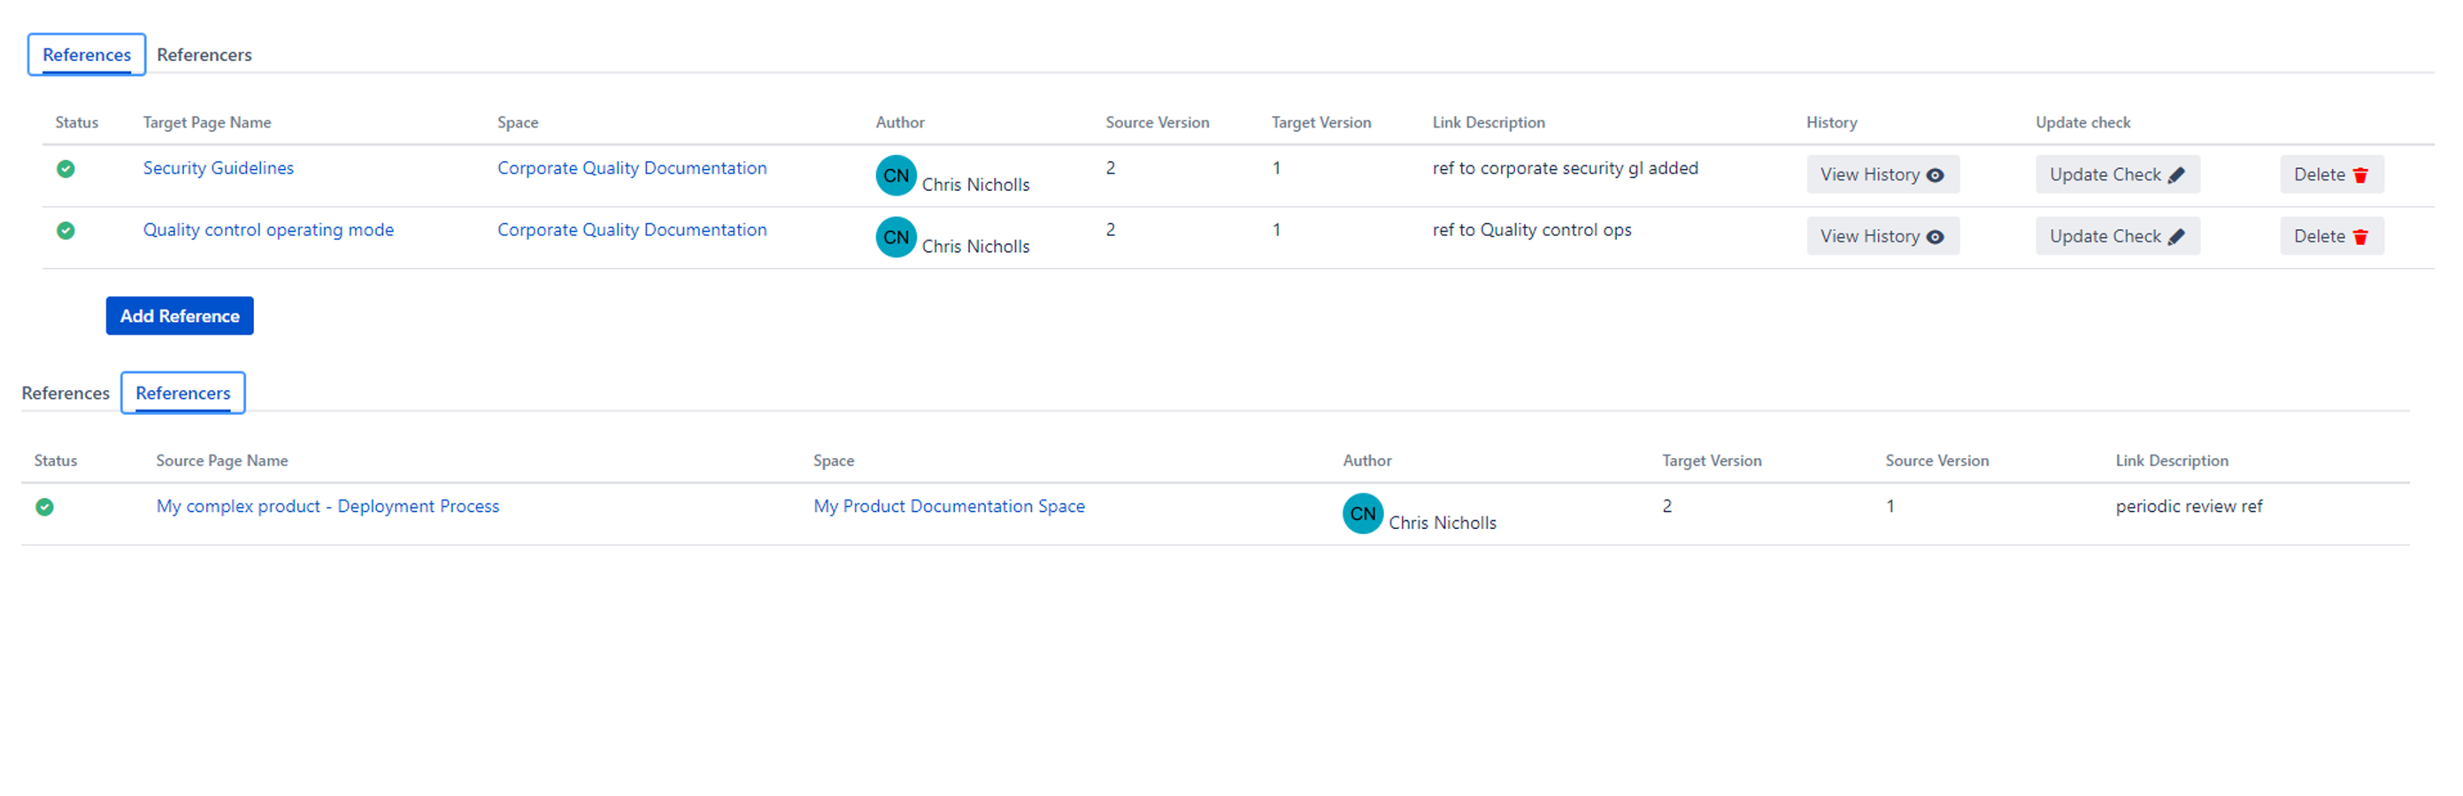2463x796 pixels.
Task: Select the References tab in the lower panel
Action: tap(65, 393)
